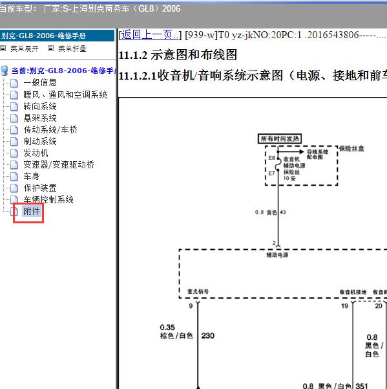Viewport: 387px width, 389px height.
Task: Click page icon next to 暖风、通风和空调系统
Action: click(14, 94)
